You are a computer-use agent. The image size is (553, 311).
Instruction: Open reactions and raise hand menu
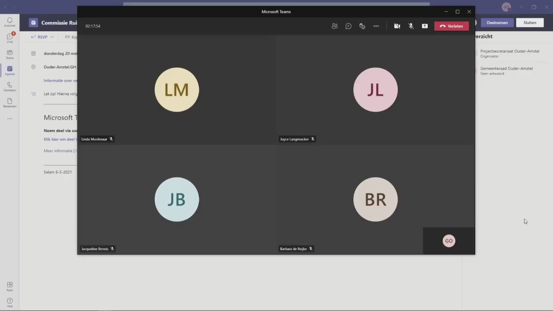click(x=362, y=26)
